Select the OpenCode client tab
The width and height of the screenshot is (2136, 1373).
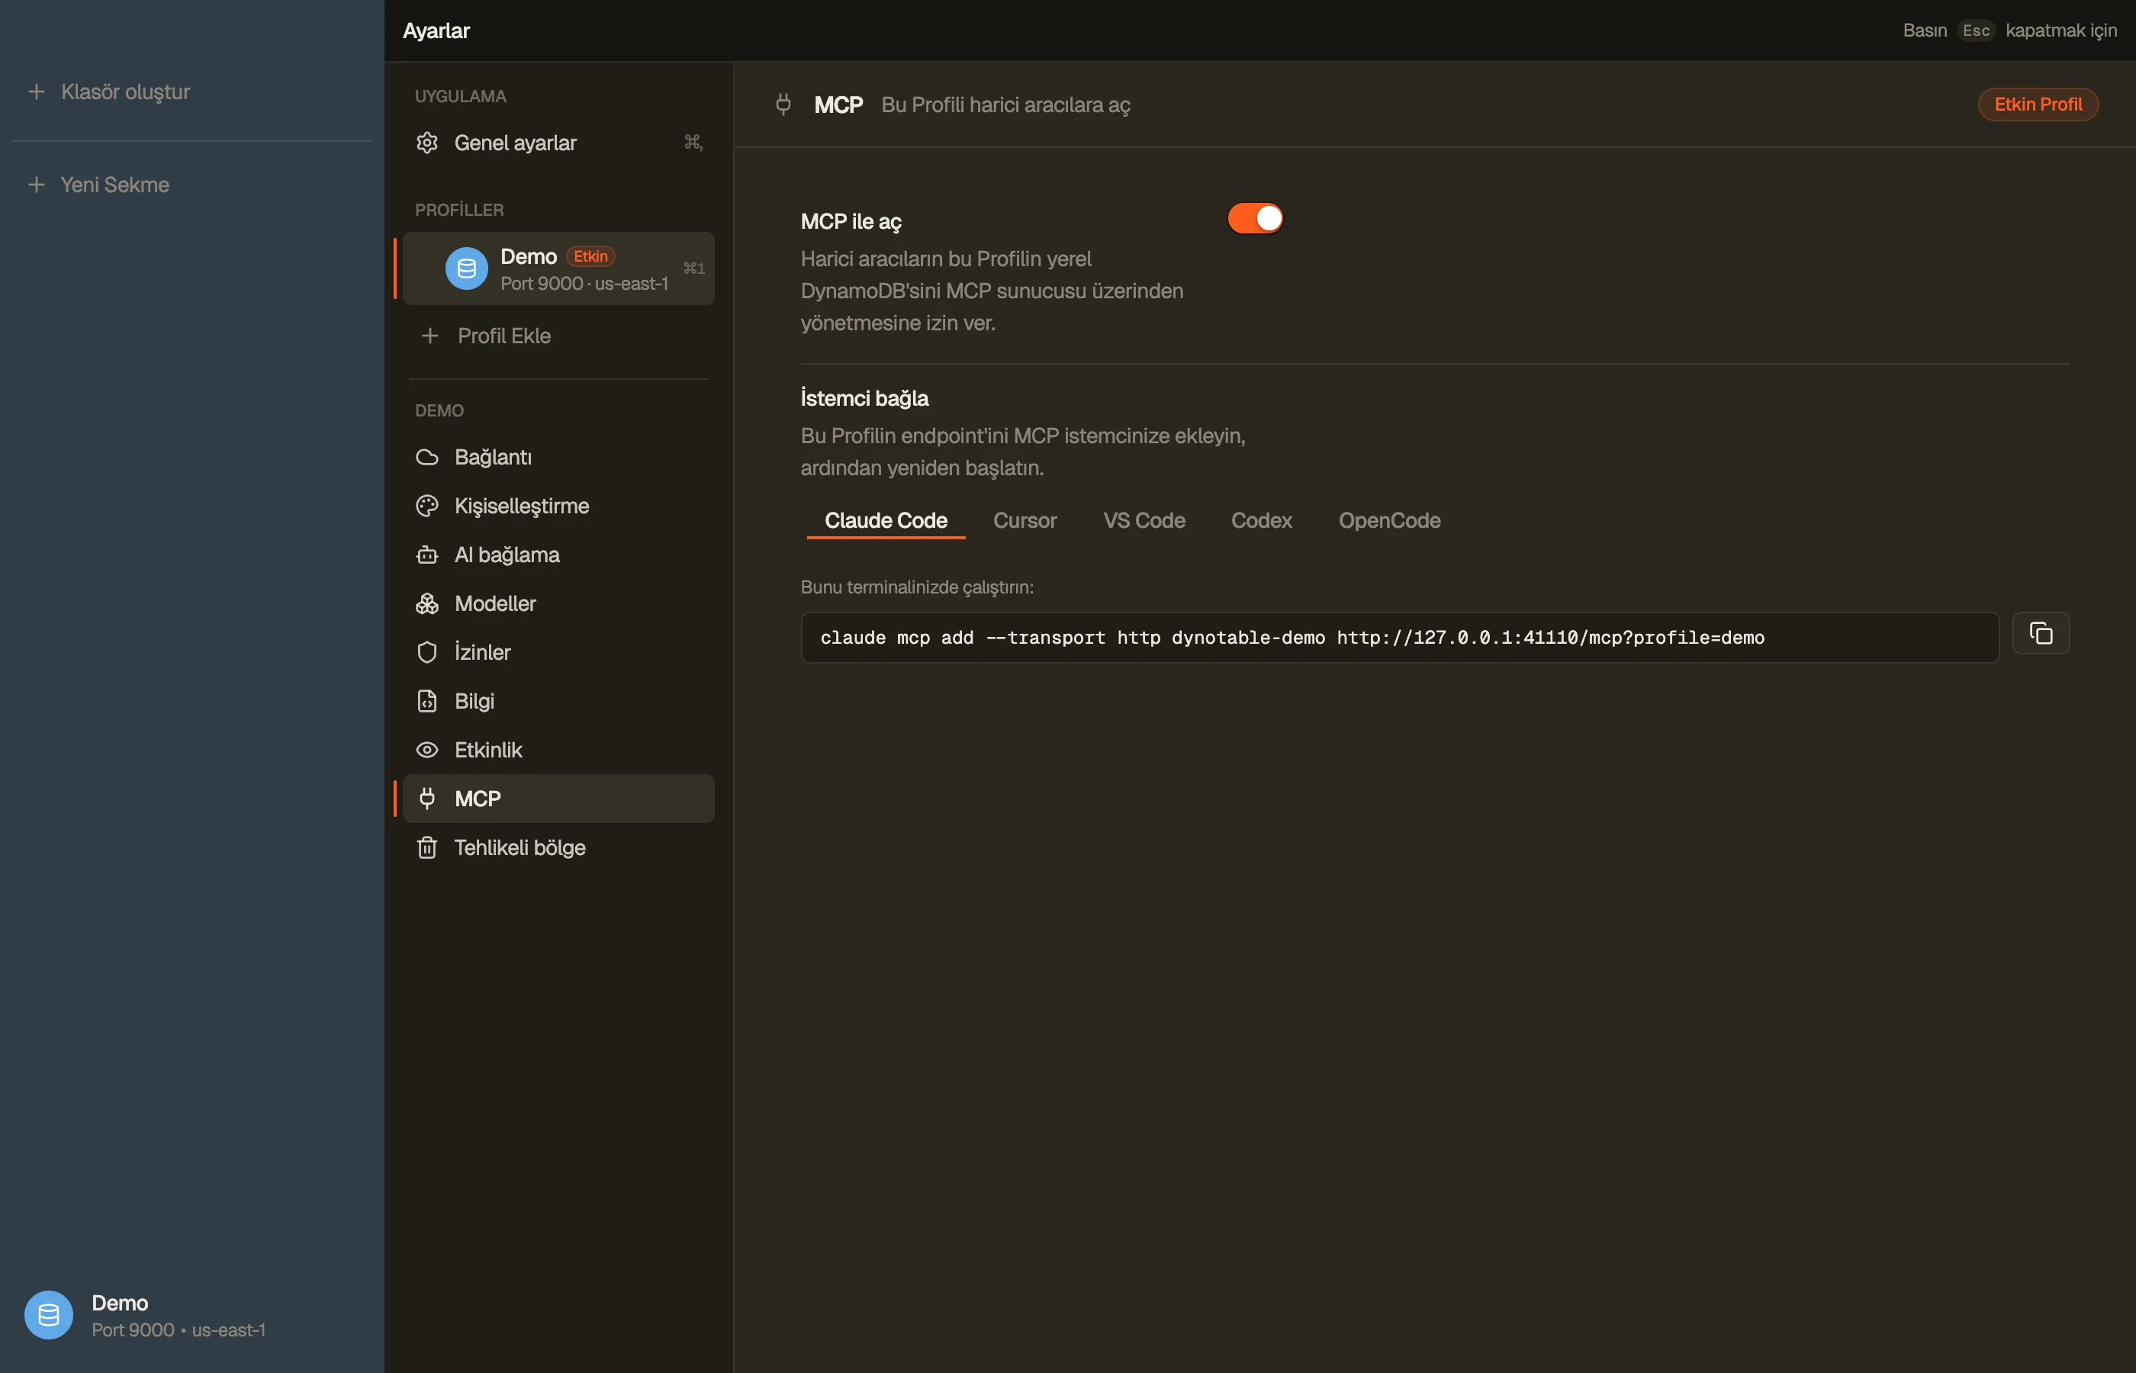pos(1389,521)
